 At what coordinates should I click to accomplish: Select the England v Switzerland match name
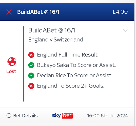[x=56, y=40]
